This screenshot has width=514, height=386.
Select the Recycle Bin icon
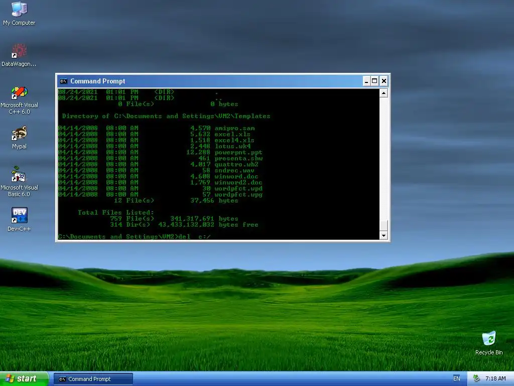(x=489, y=343)
